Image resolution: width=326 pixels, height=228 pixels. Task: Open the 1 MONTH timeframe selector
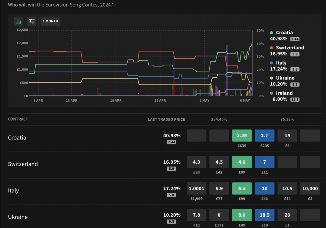[50, 21]
